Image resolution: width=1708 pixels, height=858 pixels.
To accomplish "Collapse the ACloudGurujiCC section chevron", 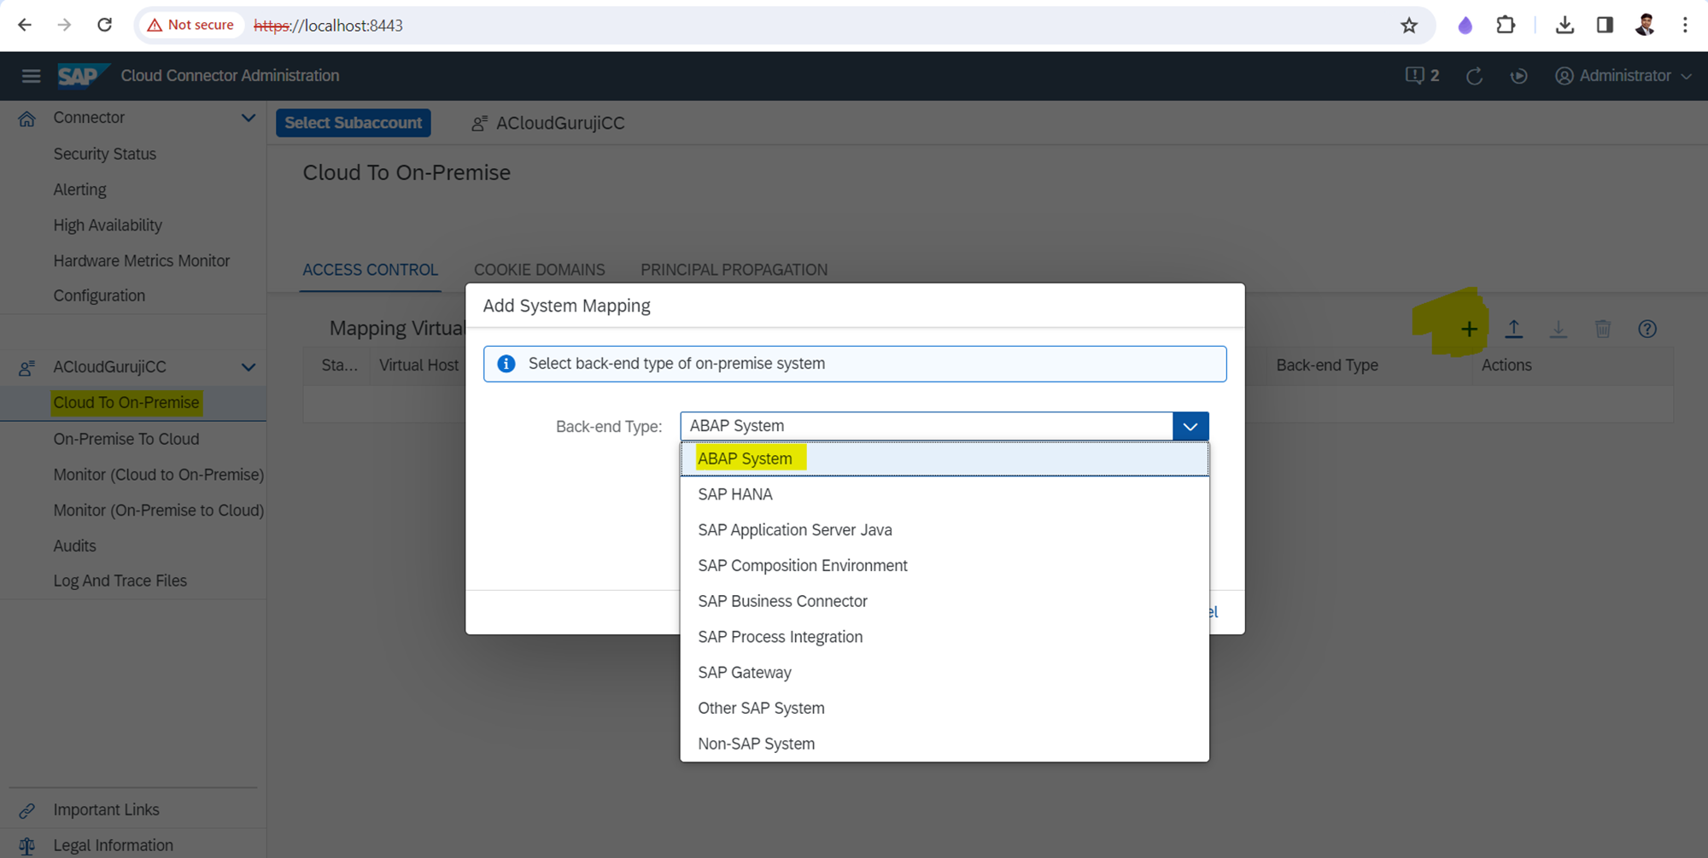I will click(x=248, y=367).
